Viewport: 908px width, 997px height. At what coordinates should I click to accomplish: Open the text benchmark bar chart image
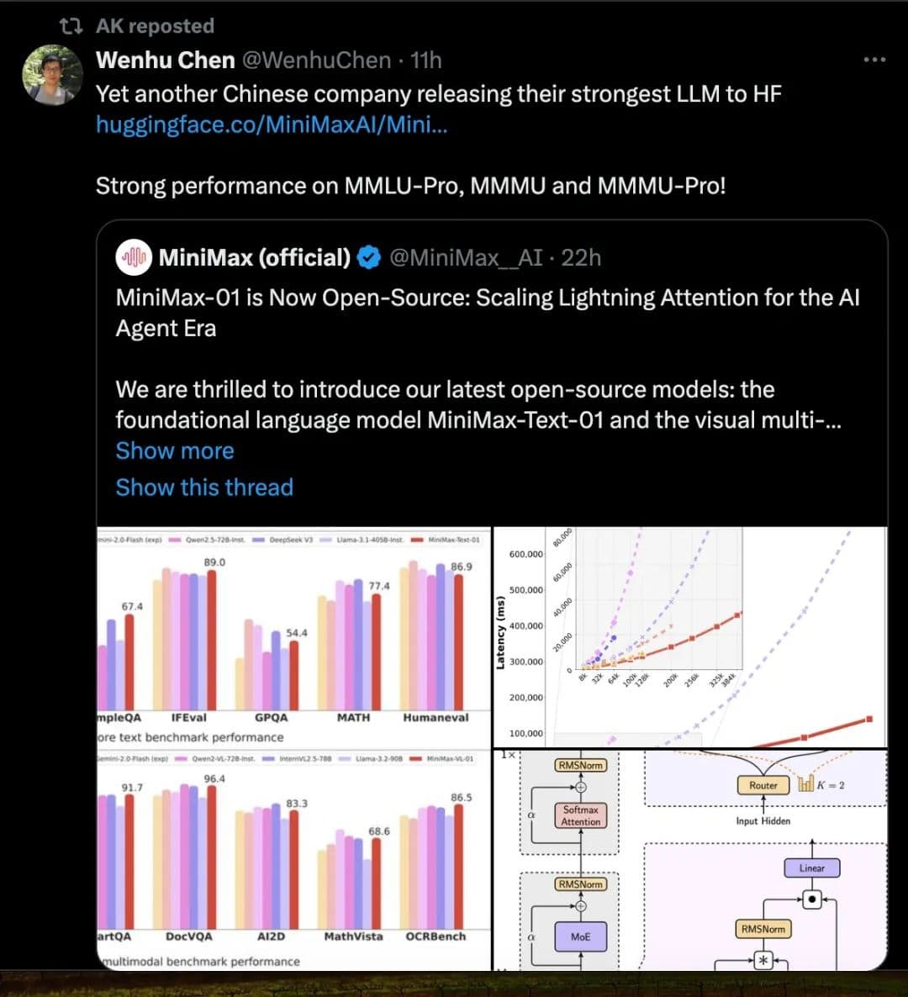coord(293,636)
